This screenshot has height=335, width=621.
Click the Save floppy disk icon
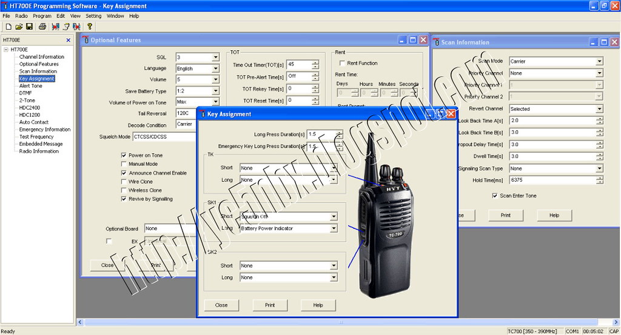[29, 27]
